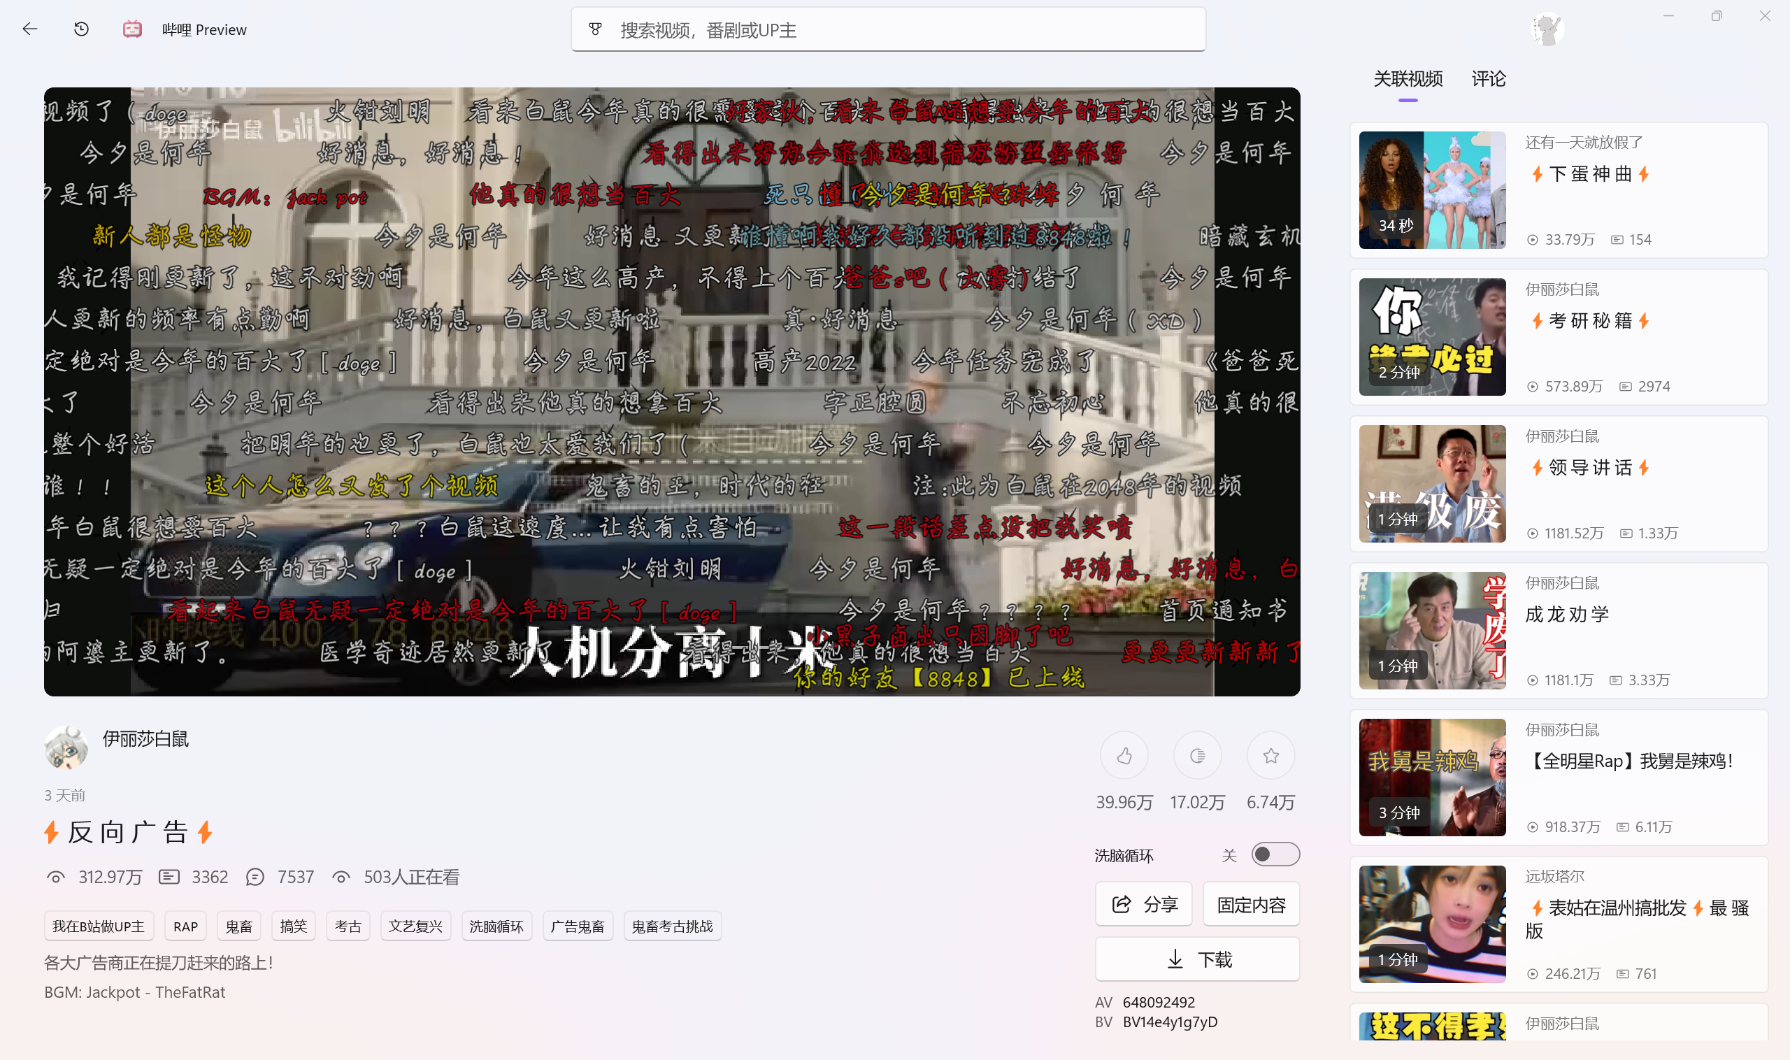The width and height of the screenshot is (1790, 1060).
Task: Open watch history from the clock icon
Action: click(x=80, y=29)
